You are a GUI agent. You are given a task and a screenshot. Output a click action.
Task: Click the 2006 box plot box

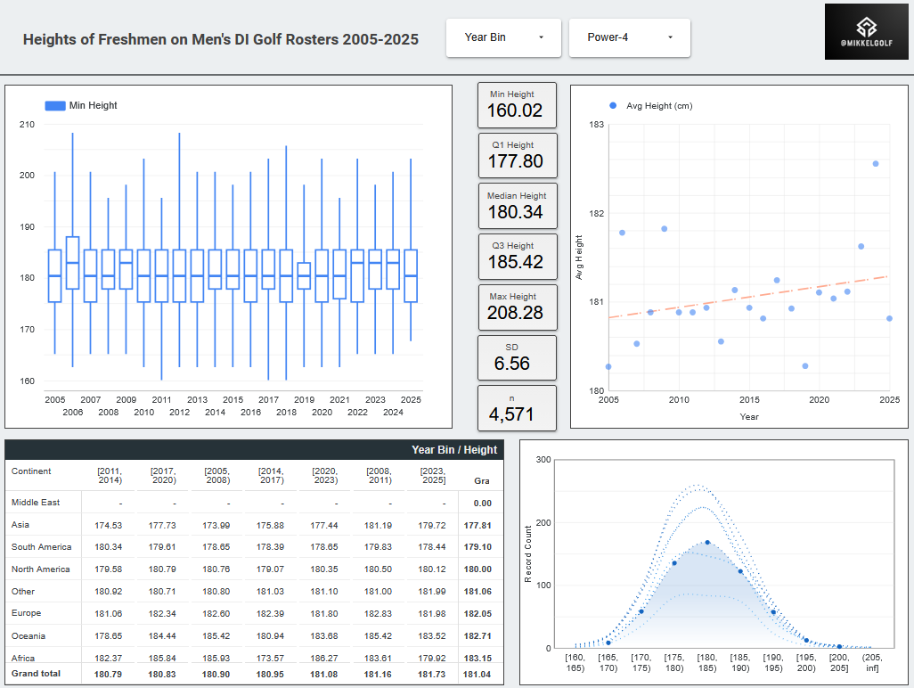point(73,262)
